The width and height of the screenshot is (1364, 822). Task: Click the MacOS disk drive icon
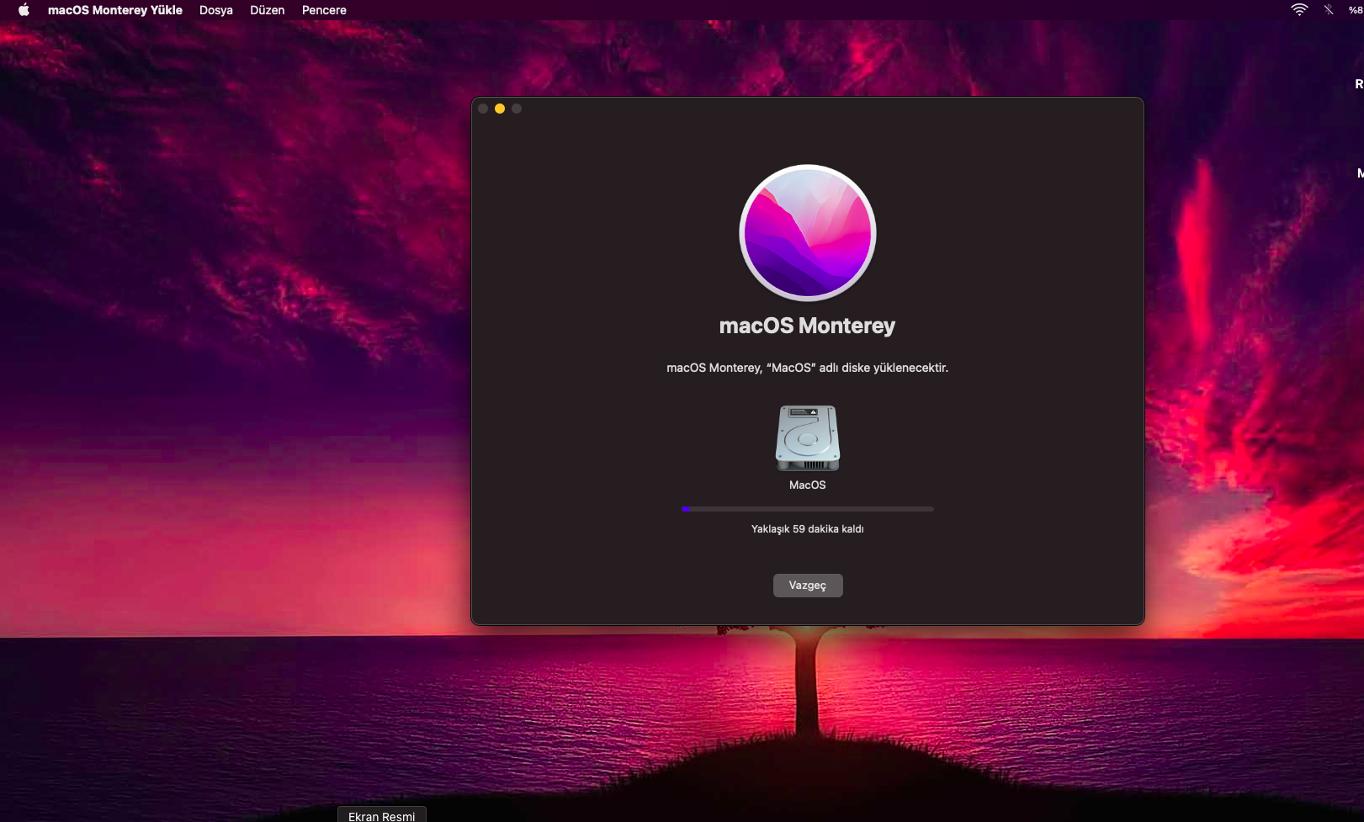pos(807,438)
